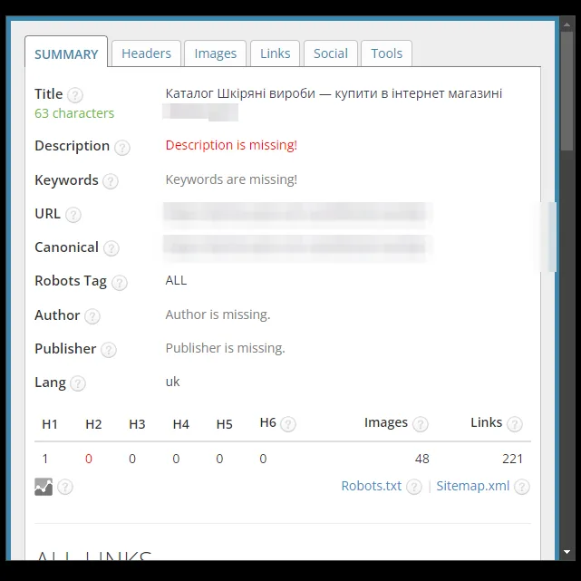Click help icon next to Publisher
This screenshot has width=581, height=581.
[x=109, y=350]
